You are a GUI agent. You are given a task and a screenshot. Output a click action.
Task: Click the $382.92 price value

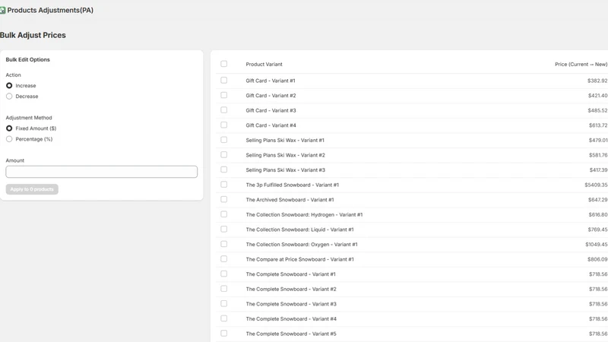click(597, 81)
